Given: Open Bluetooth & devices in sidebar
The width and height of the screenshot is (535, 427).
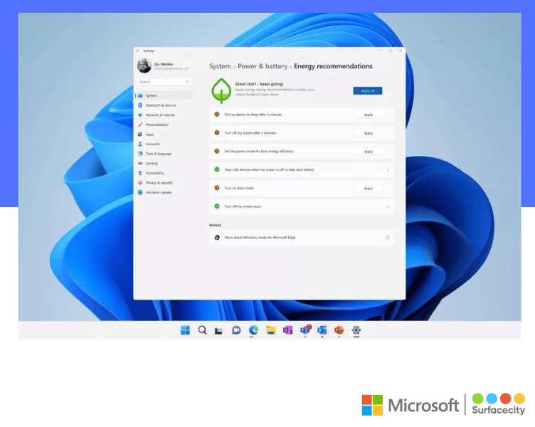Looking at the screenshot, I should 160,105.
